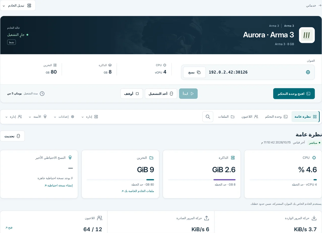Click the upload icon beside حركة المرور الصادرة
Screen dimensions: 322x233
pyautogui.click(x=207, y=218)
